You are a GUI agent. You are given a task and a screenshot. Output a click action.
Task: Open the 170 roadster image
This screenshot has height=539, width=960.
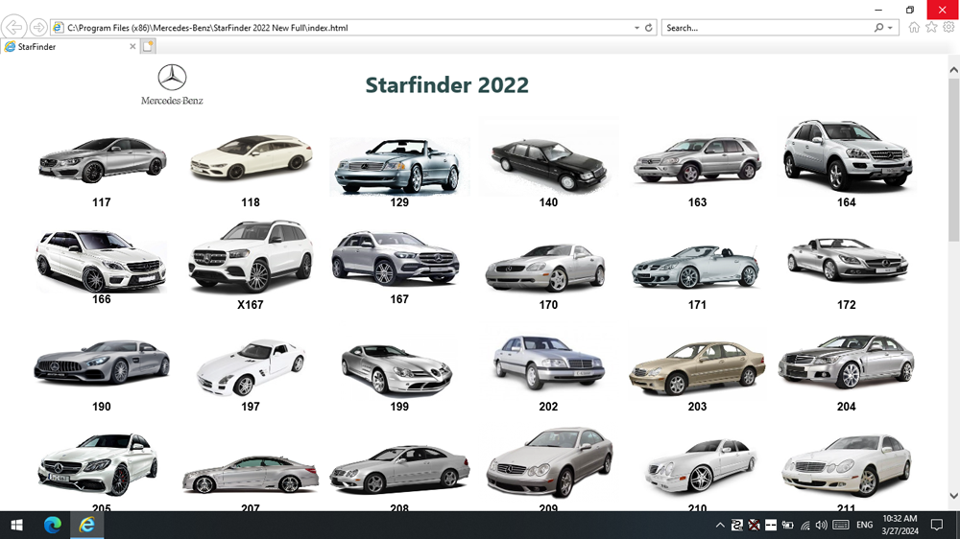click(x=545, y=268)
